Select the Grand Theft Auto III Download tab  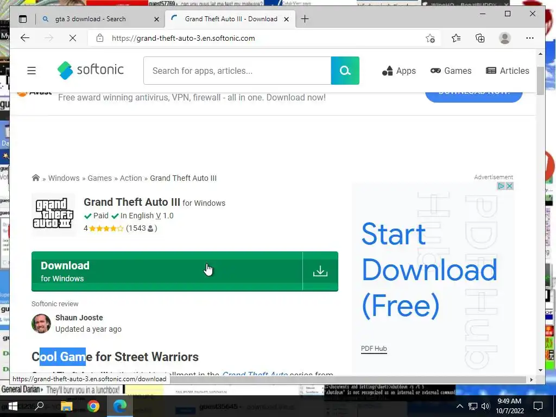pyautogui.click(x=230, y=19)
